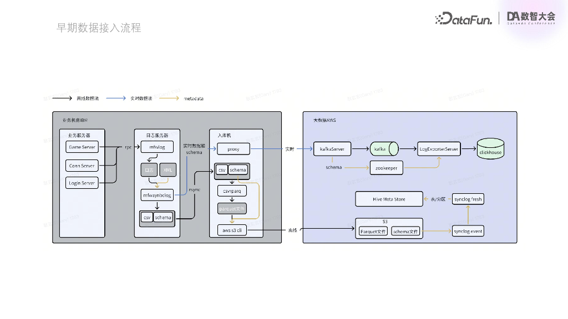Select the Game Server box
The image size is (568, 319).
click(x=82, y=147)
